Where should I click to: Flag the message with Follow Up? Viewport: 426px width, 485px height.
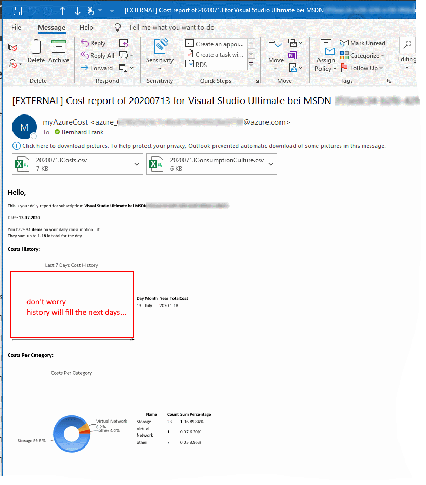coord(362,68)
